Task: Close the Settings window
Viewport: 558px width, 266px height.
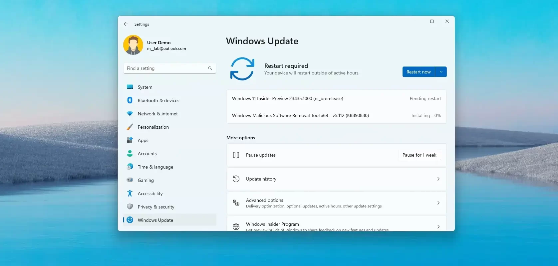Action: click(447, 21)
